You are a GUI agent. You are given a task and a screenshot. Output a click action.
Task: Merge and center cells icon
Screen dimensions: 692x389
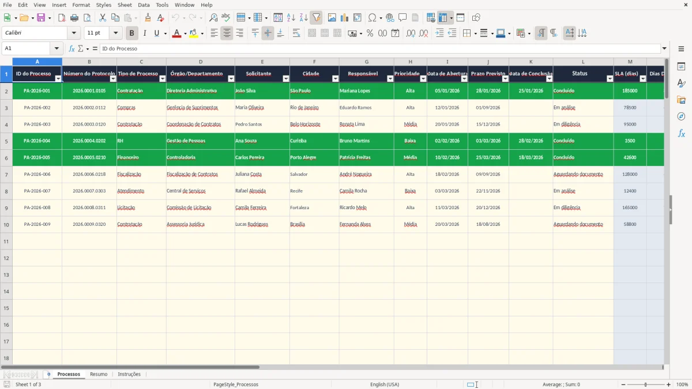(312, 33)
